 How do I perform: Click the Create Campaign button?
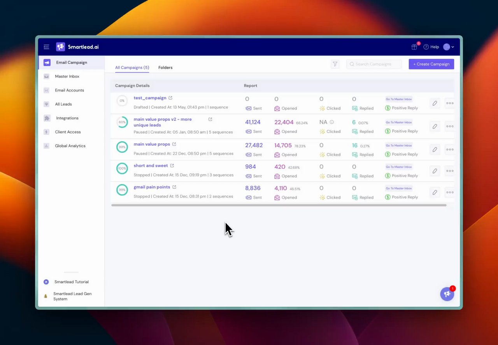coord(431,64)
